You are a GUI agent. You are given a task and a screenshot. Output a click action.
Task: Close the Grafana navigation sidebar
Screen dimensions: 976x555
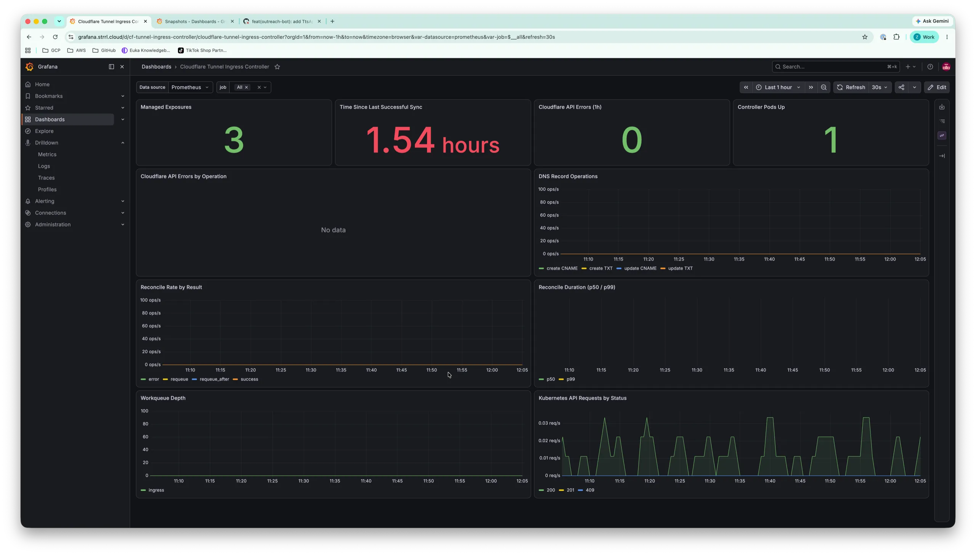click(122, 67)
